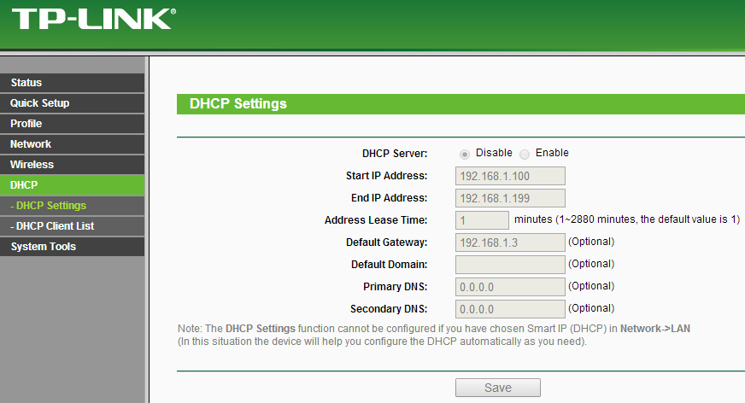This screenshot has height=403, width=745.
Task: Click the 'Default Gateway:' label
Action: coord(386,242)
